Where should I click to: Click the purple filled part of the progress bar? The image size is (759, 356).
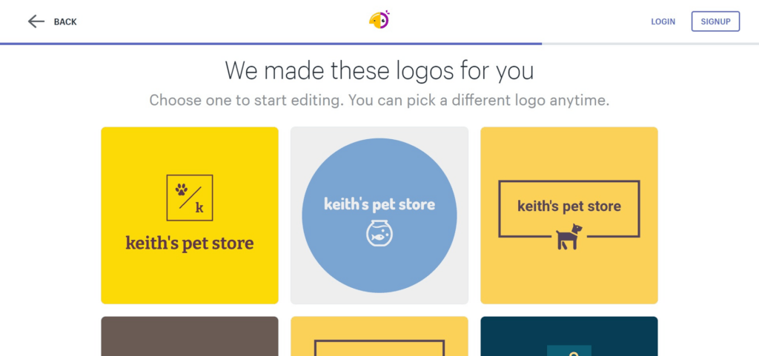[x=271, y=44]
